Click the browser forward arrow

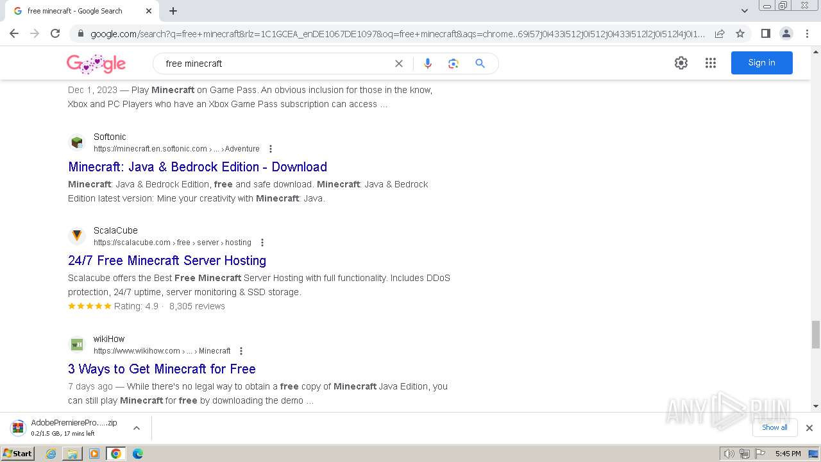tap(35, 33)
